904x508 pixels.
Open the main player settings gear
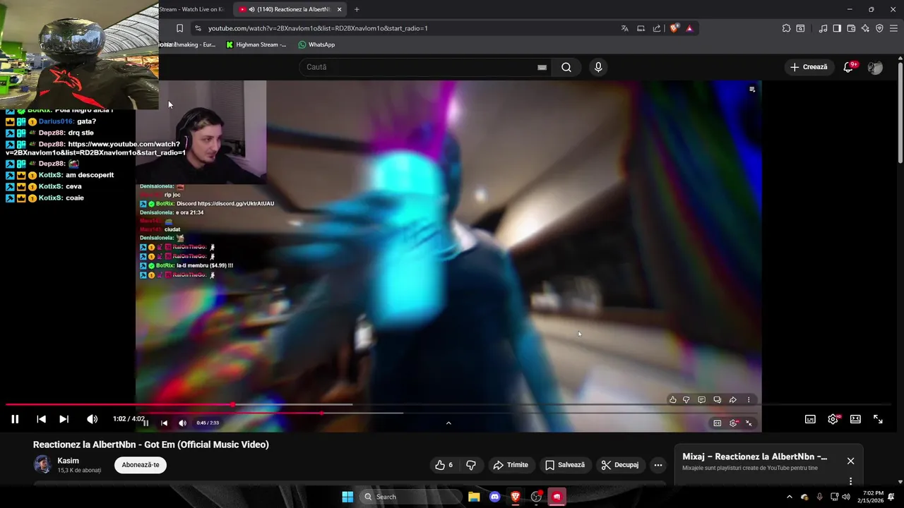pyautogui.click(x=833, y=419)
